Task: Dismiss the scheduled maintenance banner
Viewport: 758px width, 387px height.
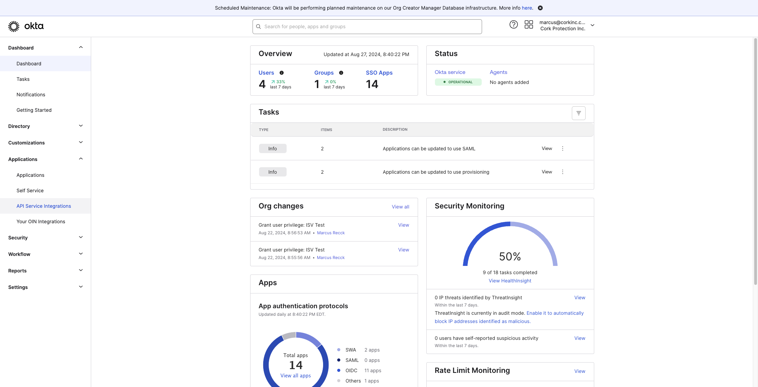Action: 540,8
